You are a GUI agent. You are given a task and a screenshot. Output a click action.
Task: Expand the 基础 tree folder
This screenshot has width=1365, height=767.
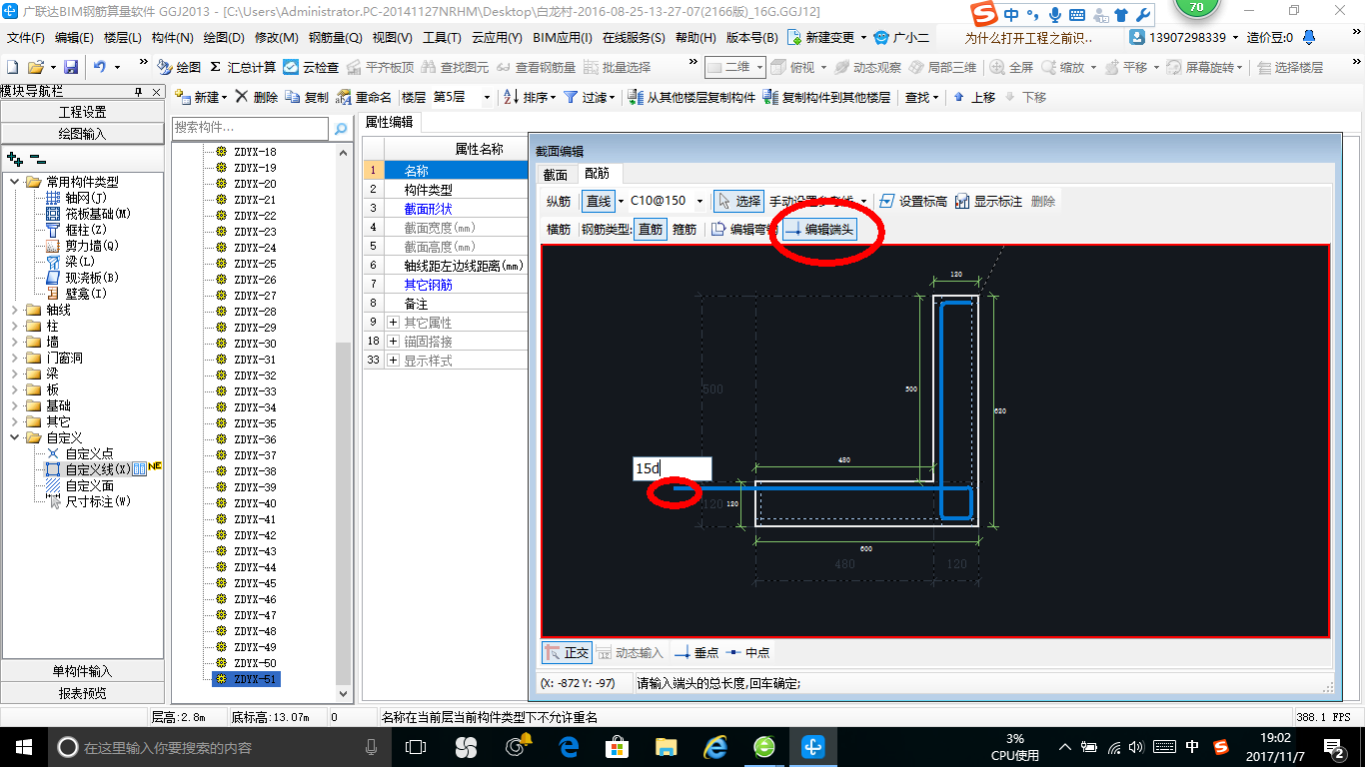(15, 405)
